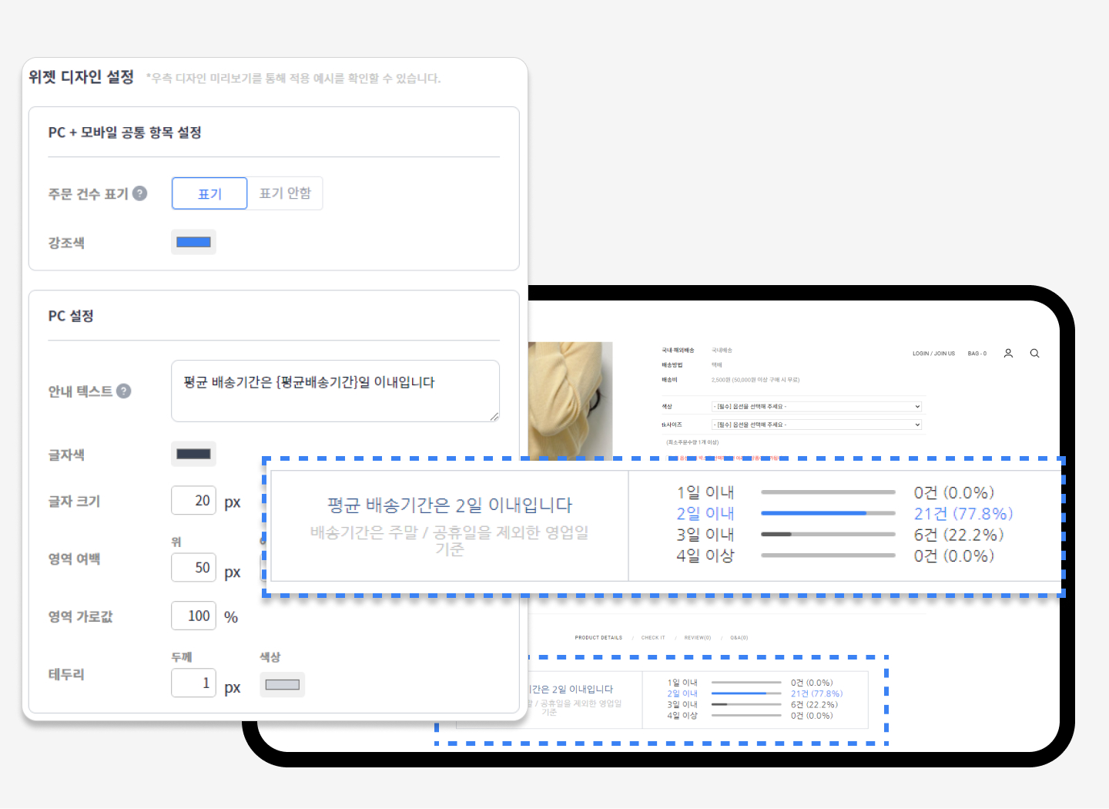Viewport: 1109px width, 809px height.
Task: Switch to the PRODUCT DETAILS tab
Action: [598, 638]
